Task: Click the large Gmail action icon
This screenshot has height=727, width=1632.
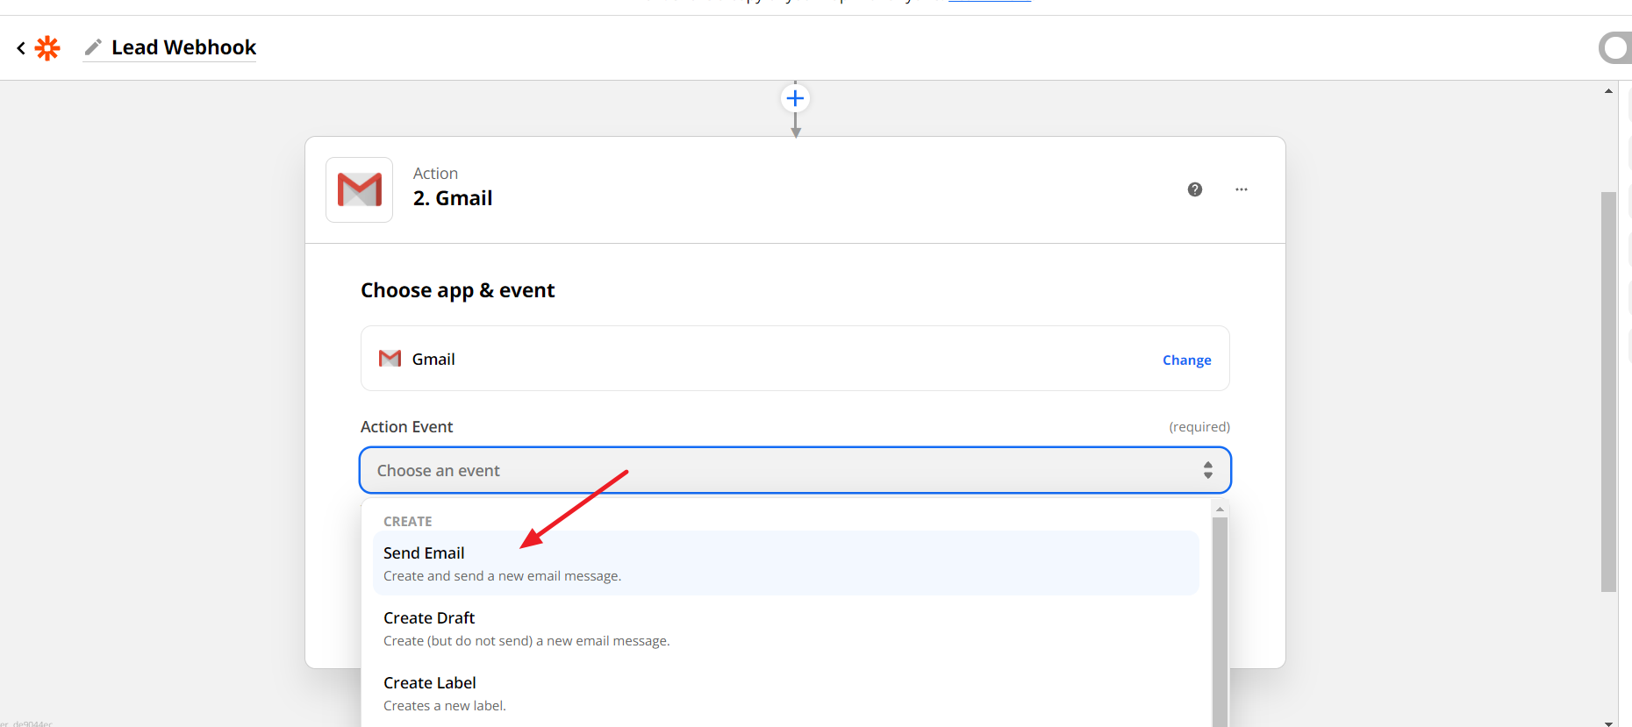Action: click(x=360, y=189)
